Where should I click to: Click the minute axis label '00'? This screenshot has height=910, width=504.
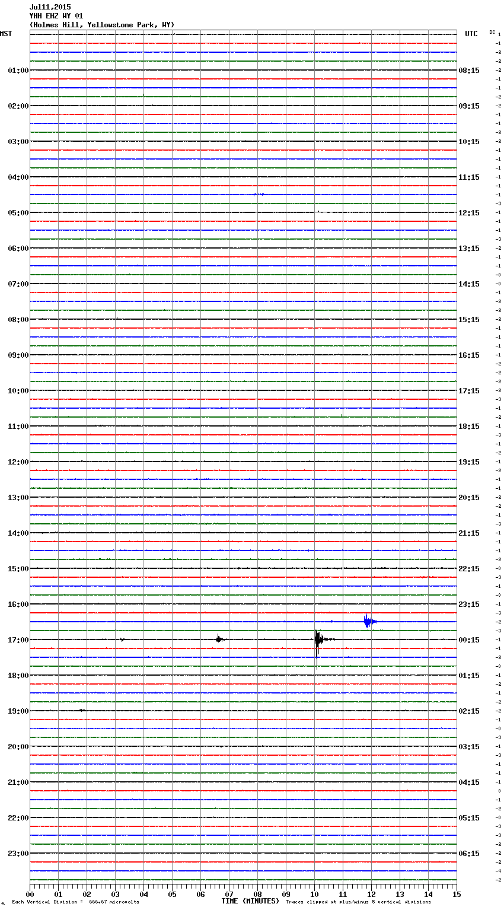pyautogui.click(x=30, y=894)
